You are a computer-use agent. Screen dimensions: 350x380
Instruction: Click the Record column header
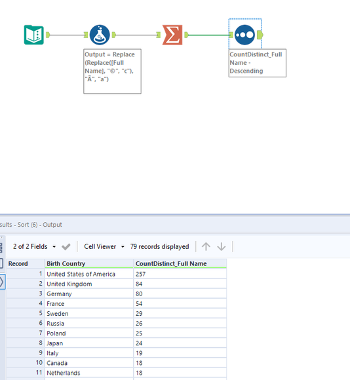tap(26, 263)
